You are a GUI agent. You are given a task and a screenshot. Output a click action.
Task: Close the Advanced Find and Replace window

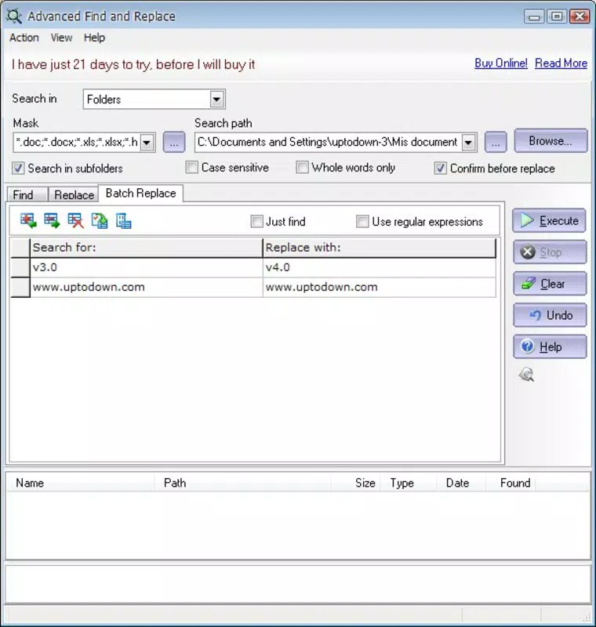point(580,16)
